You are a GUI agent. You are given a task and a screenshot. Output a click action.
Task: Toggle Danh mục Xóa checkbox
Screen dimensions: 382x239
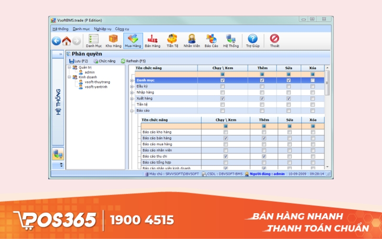(313, 80)
